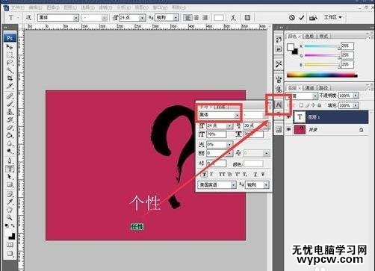Switch to the Styles tab
The width and height of the screenshot is (375, 271).
323,37
